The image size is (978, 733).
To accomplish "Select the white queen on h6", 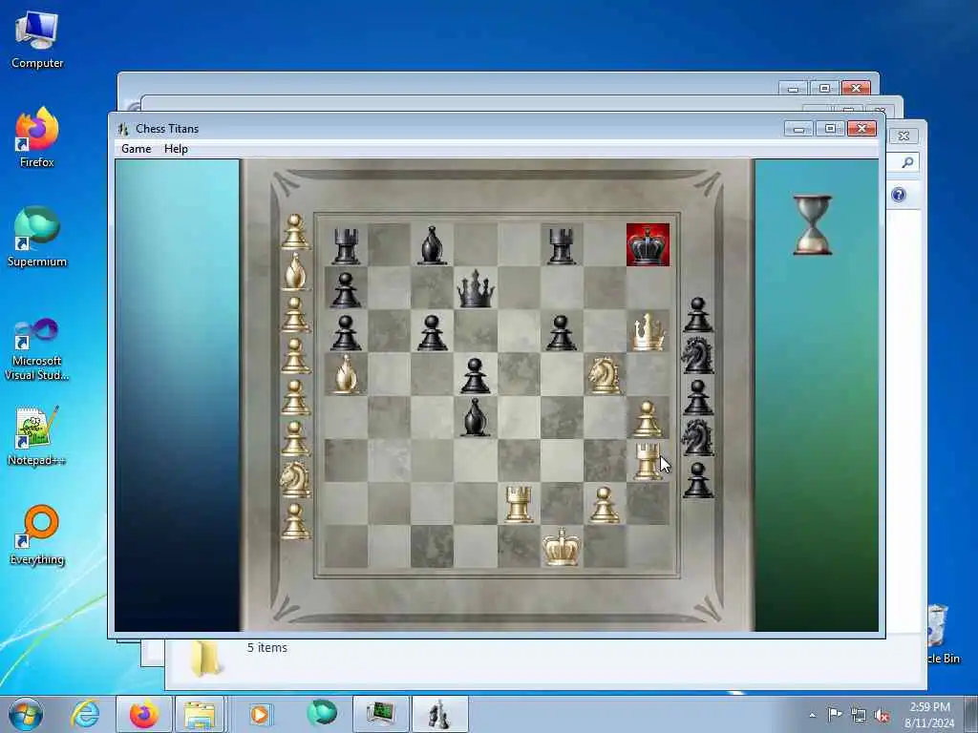I will pos(648,331).
